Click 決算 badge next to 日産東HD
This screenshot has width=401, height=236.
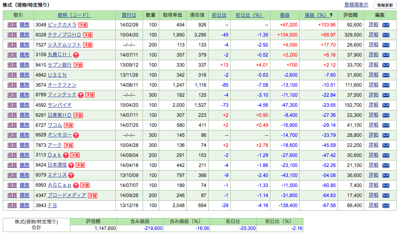[78, 115]
